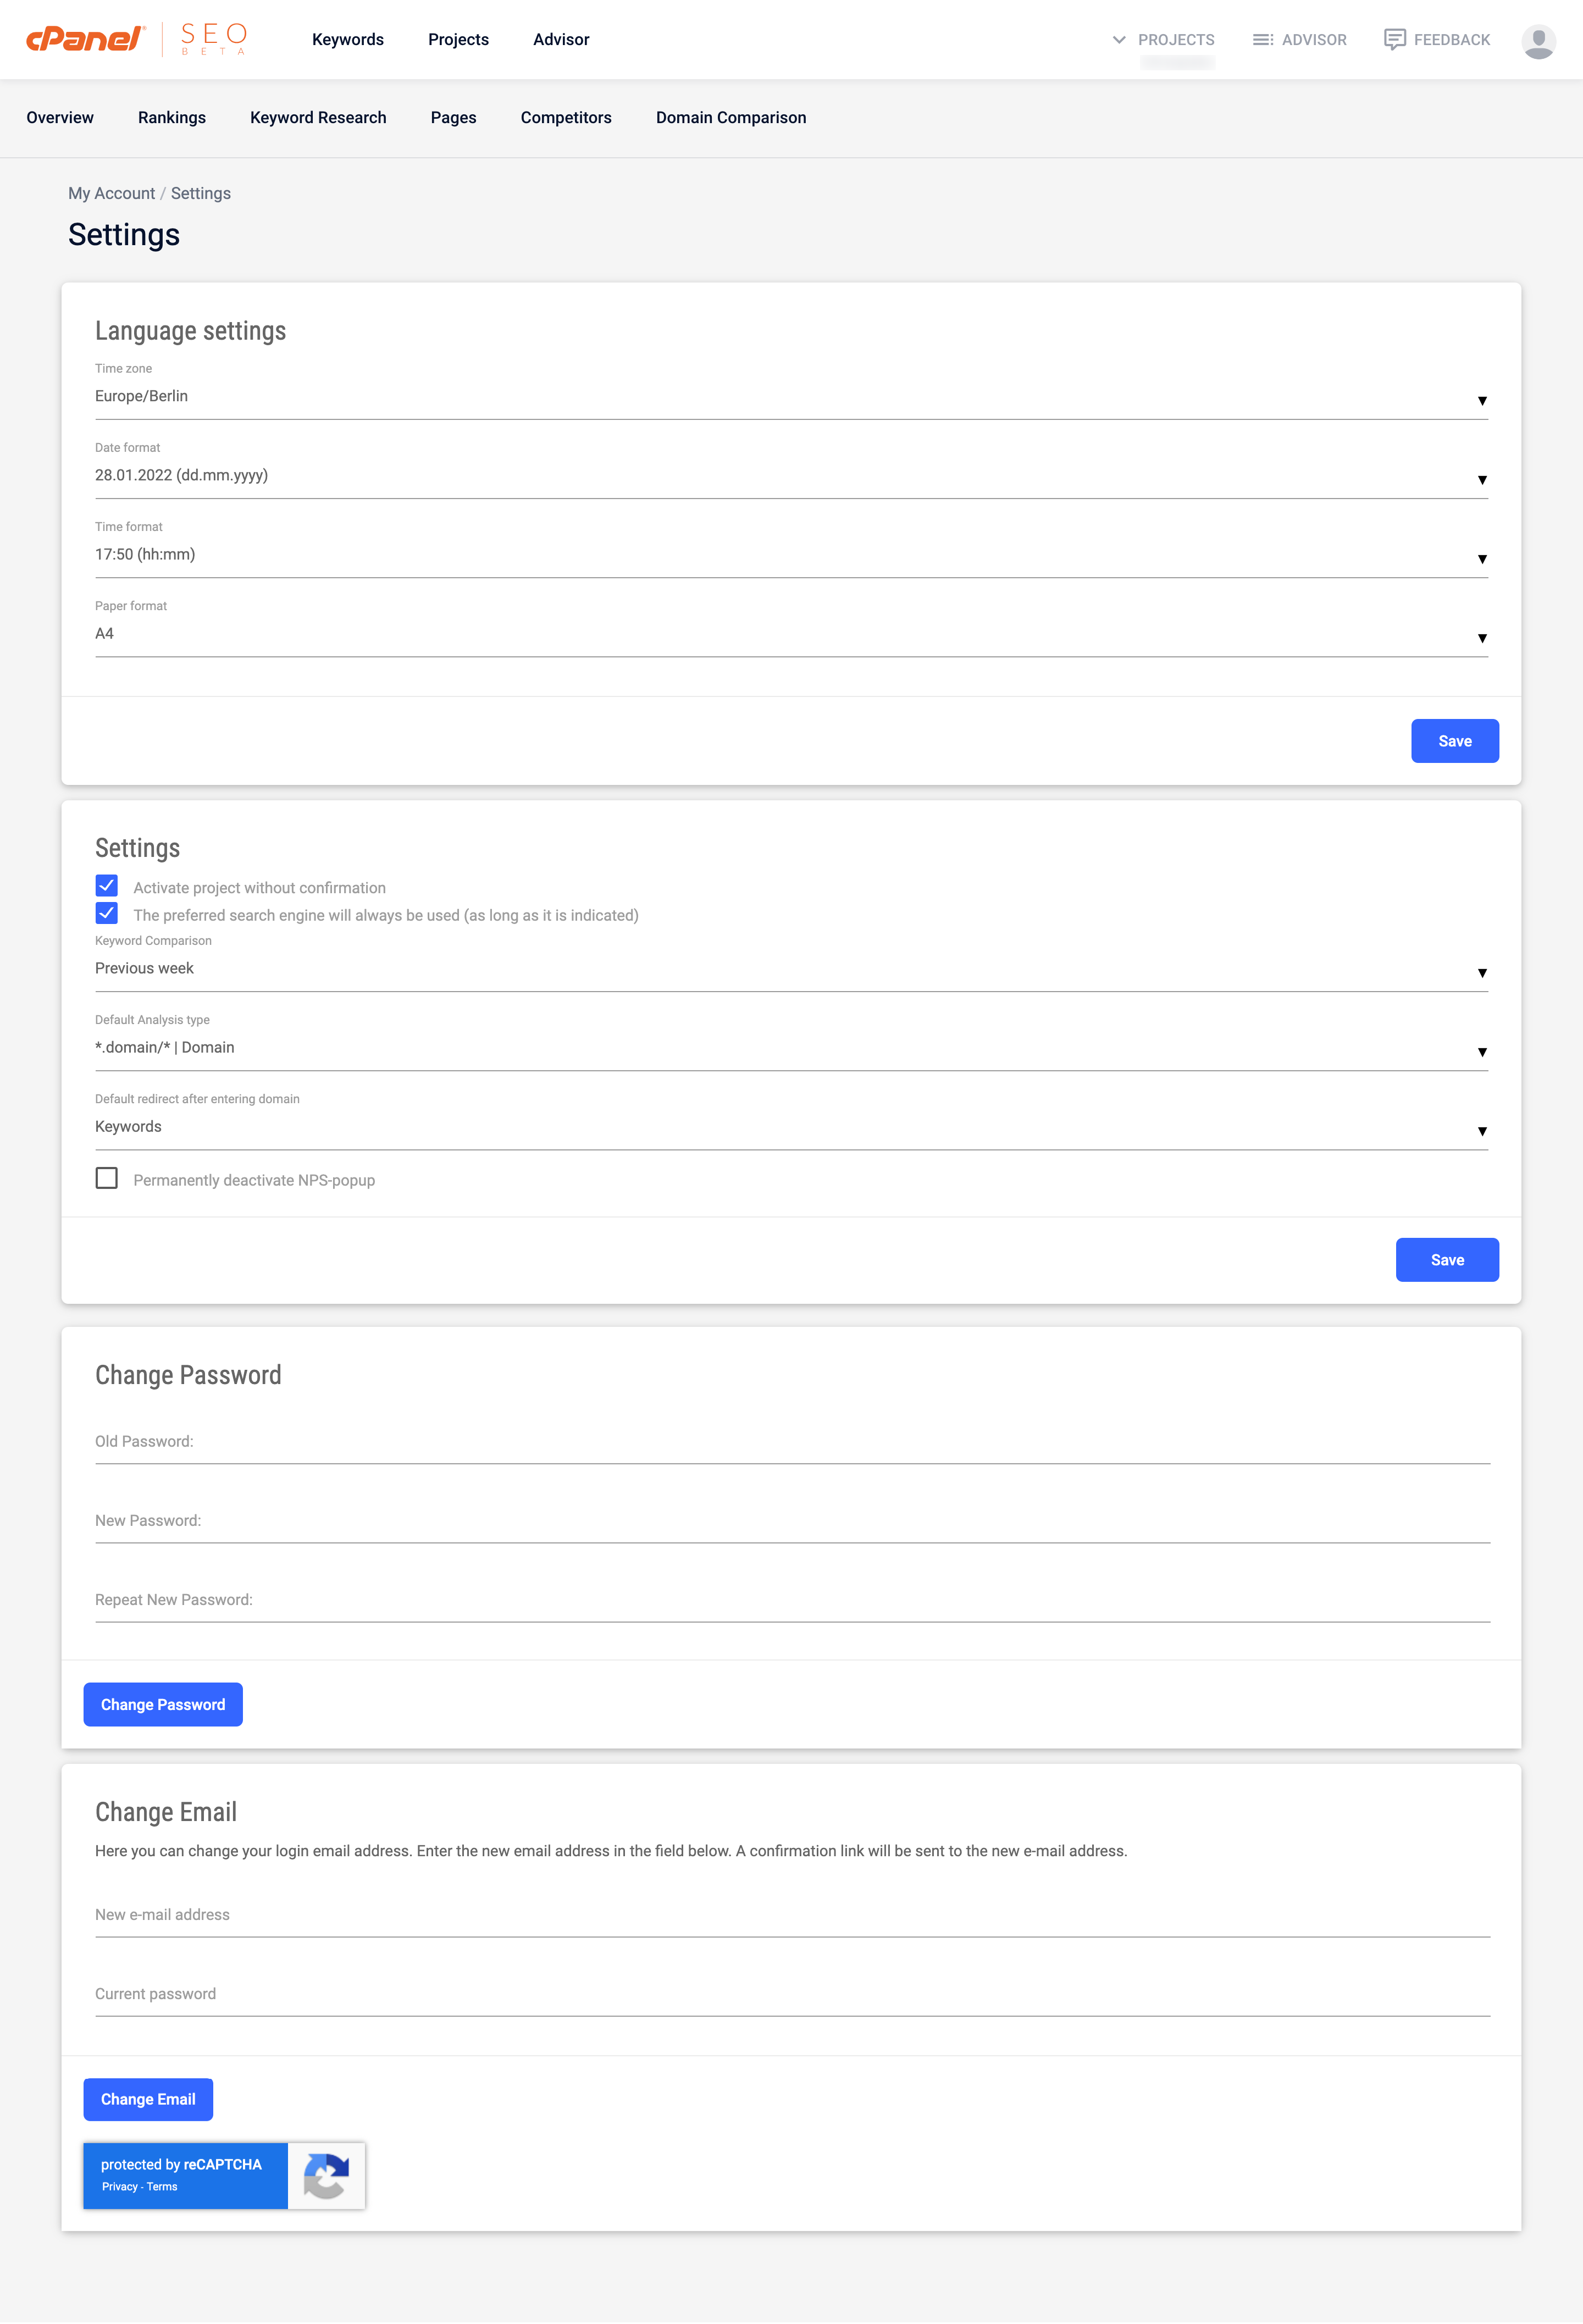Expand the Projects chevron dropdown
The image size is (1583, 2324).
pos(1119,40)
